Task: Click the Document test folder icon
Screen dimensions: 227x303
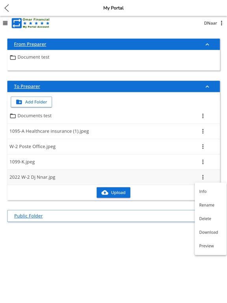Action: click(13, 57)
